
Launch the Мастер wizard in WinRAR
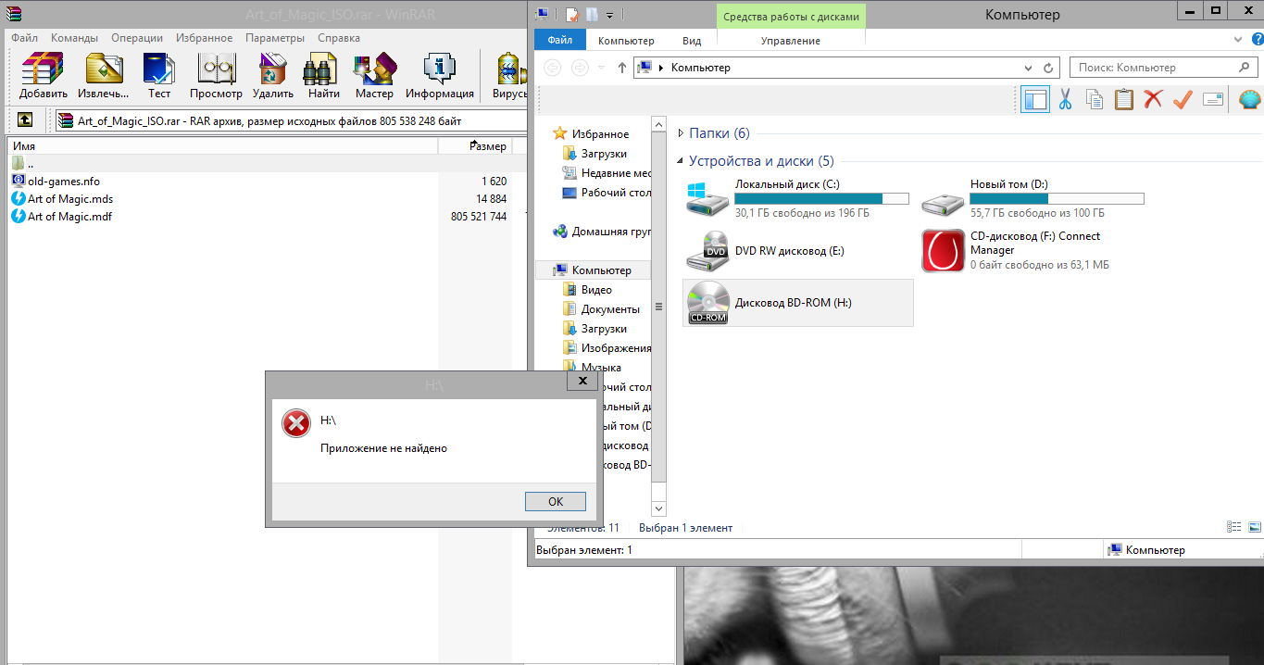pos(374,76)
